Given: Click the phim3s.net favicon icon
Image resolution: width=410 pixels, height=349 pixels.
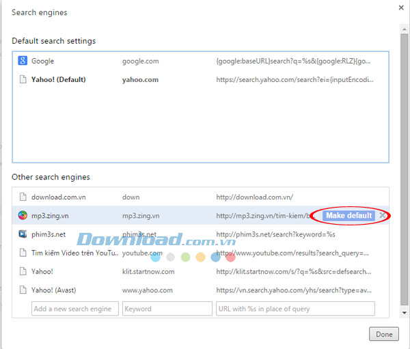Looking at the screenshot, I should [23, 234].
